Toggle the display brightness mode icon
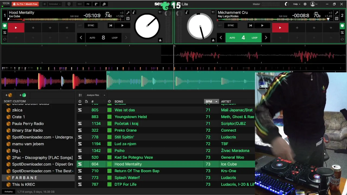The height and width of the screenshot is (195, 347). click(x=45, y=4)
